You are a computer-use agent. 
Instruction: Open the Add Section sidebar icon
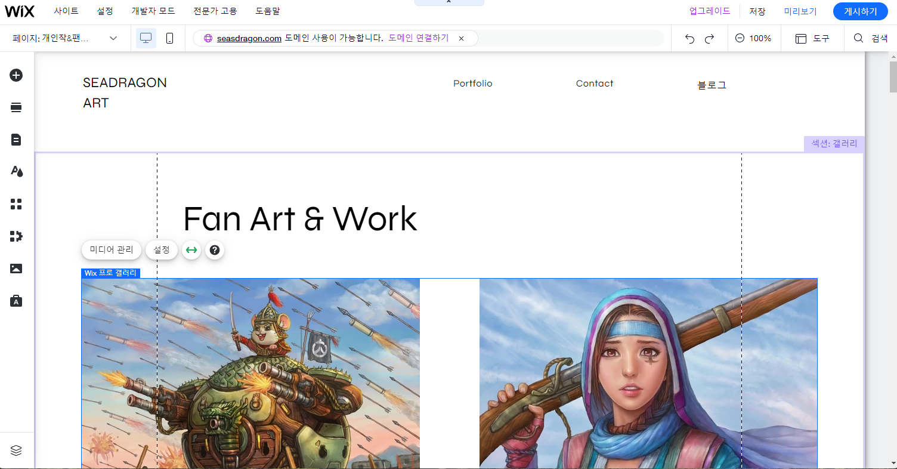tap(16, 107)
